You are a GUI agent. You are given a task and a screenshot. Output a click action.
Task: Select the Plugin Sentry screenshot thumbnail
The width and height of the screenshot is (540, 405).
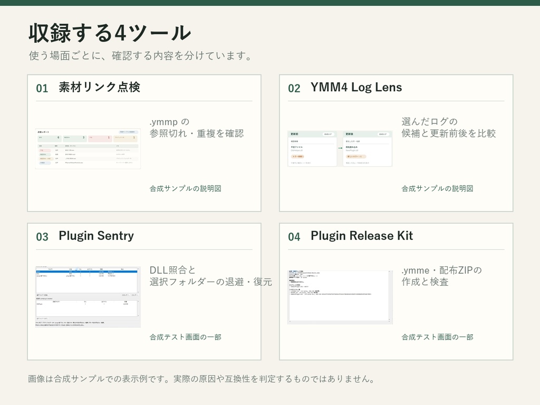click(88, 296)
